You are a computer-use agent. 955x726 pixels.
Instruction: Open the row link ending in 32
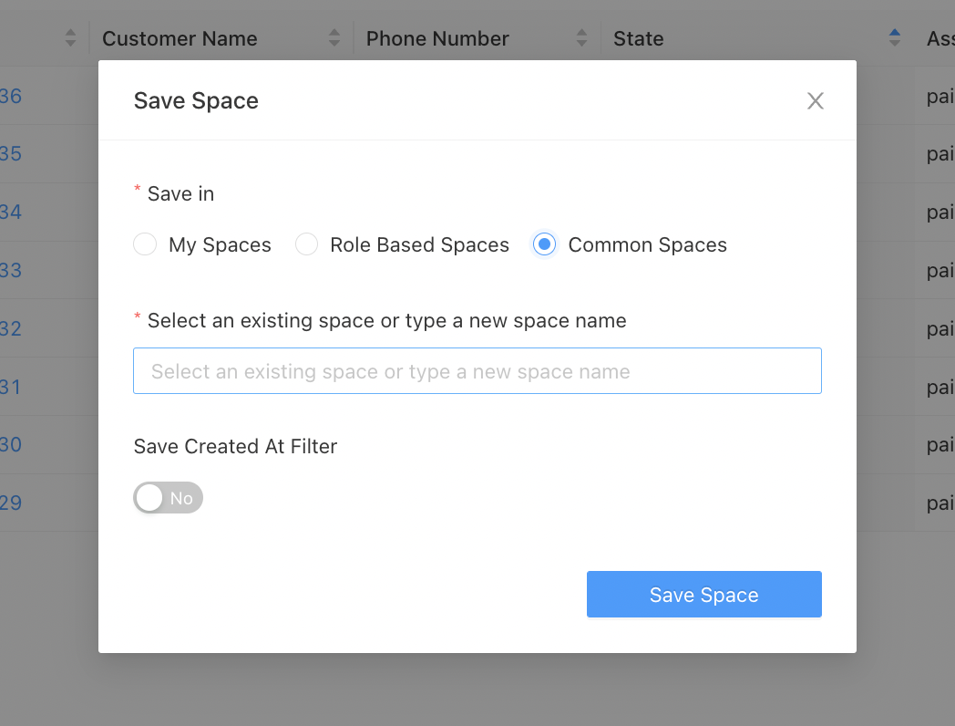pyautogui.click(x=11, y=328)
